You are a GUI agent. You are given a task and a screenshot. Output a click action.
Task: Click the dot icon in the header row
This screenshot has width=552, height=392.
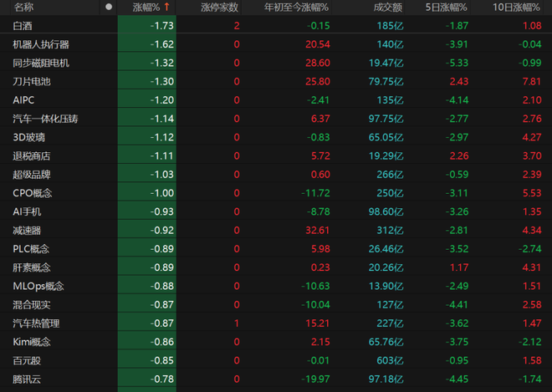[x=108, y=8]
